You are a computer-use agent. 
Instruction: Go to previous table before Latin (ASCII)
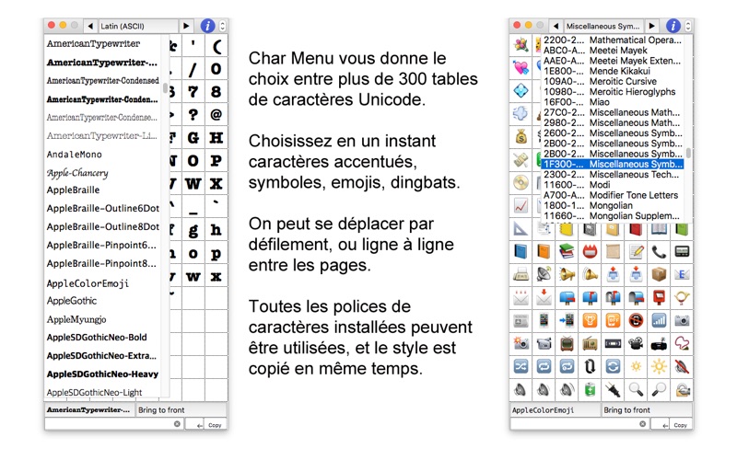[x=90, y=26]
